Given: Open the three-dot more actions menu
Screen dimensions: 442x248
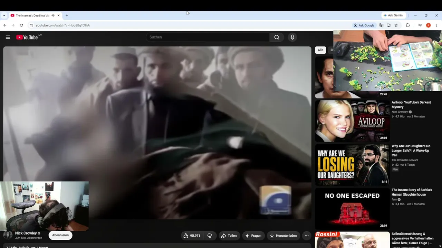Looking at the screenshot, I should tap(307, 236).
